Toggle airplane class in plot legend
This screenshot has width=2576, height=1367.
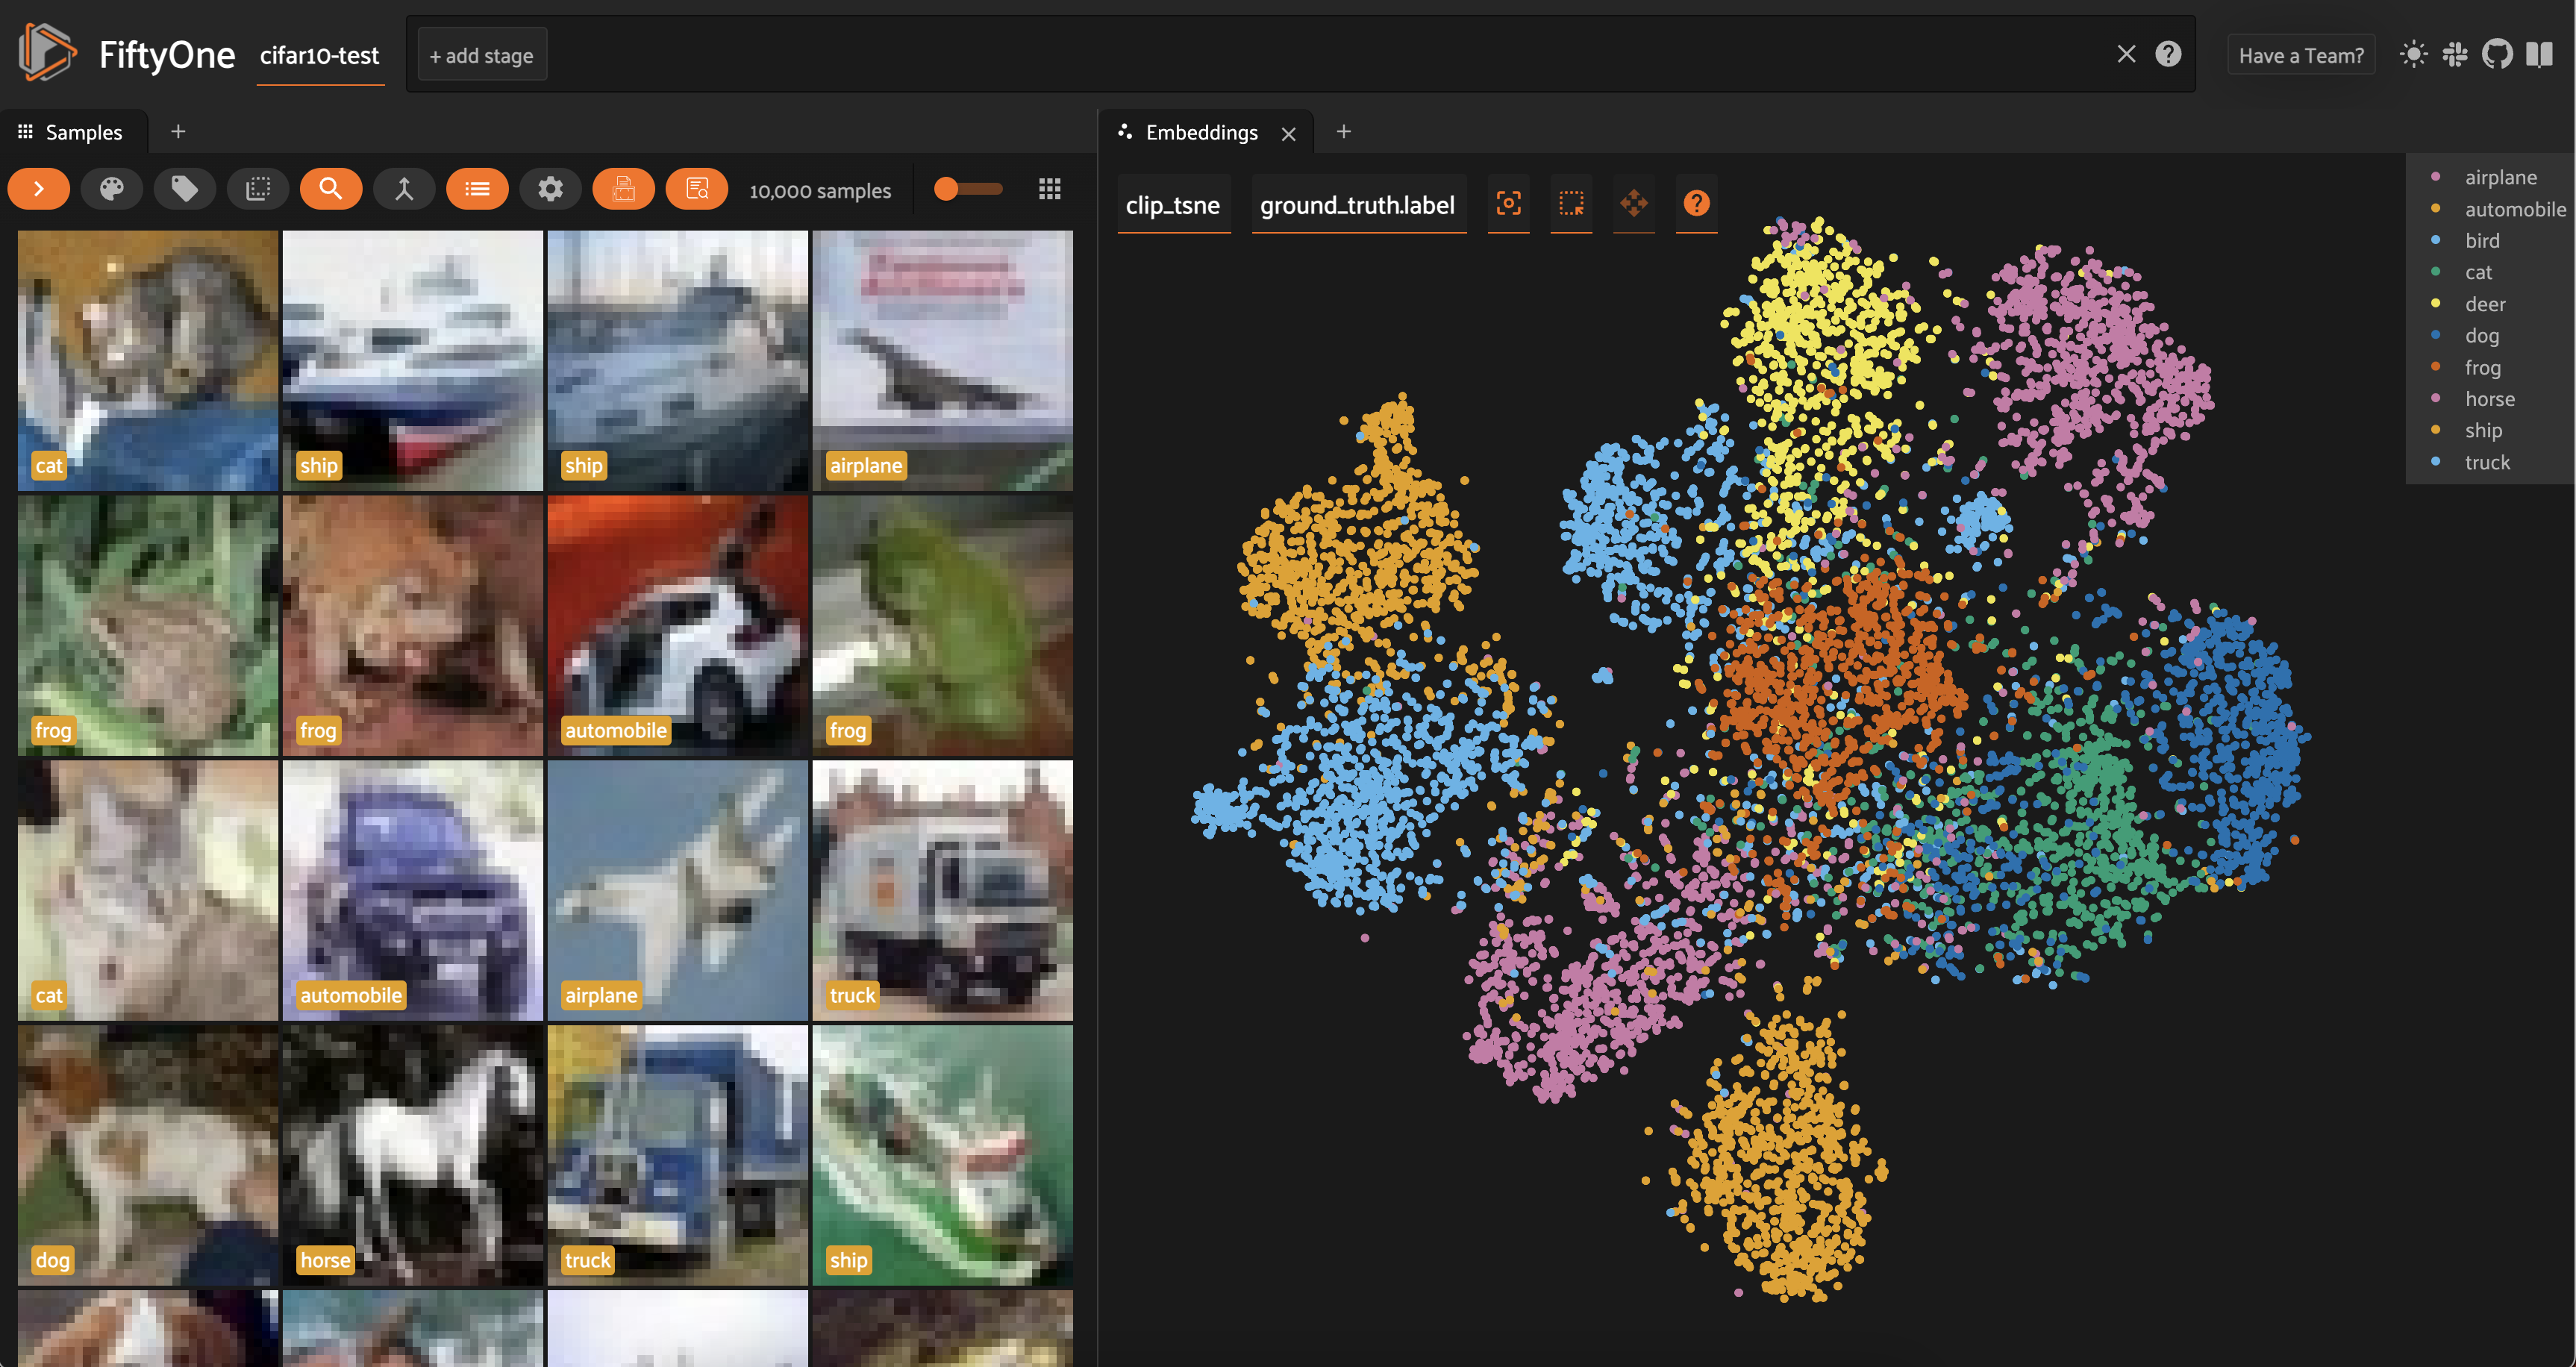2499,177
